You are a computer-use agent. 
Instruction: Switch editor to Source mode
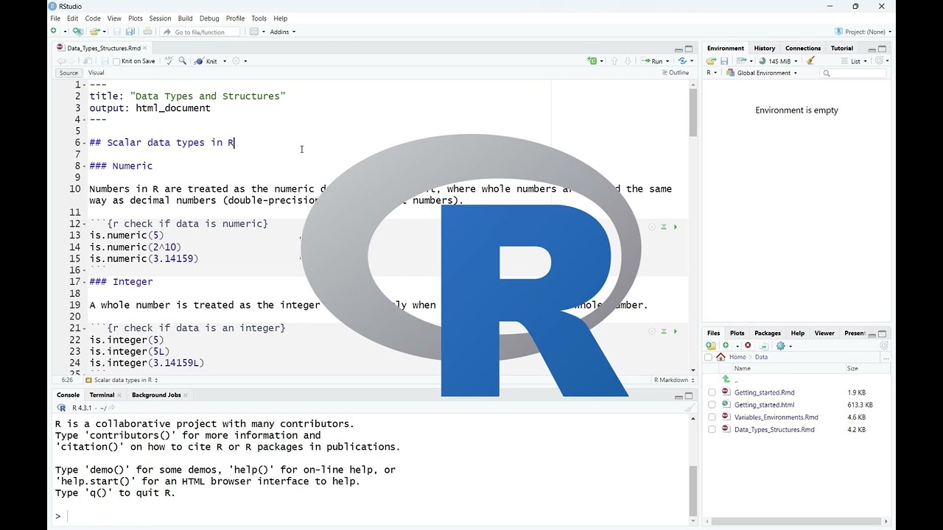coord(69,73)
